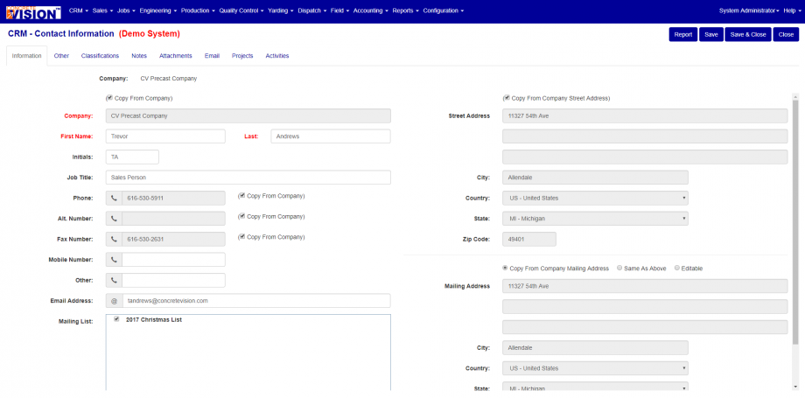The height and width of the screenshot is (398, 805).
Task: Click the Concrete Vision logo
Action: 33,11
